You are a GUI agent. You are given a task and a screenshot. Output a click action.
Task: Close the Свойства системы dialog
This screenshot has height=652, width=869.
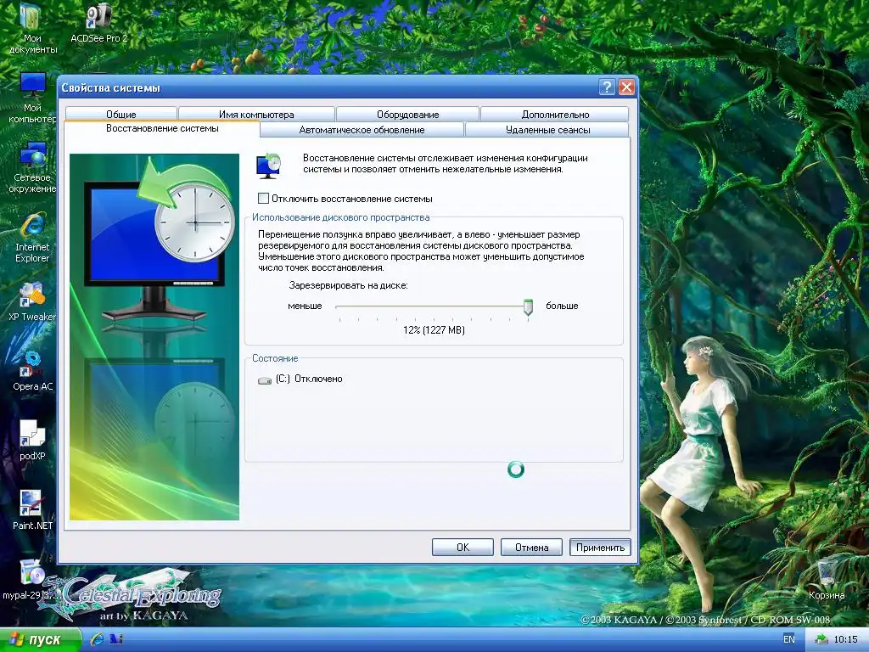pos(626,87)
